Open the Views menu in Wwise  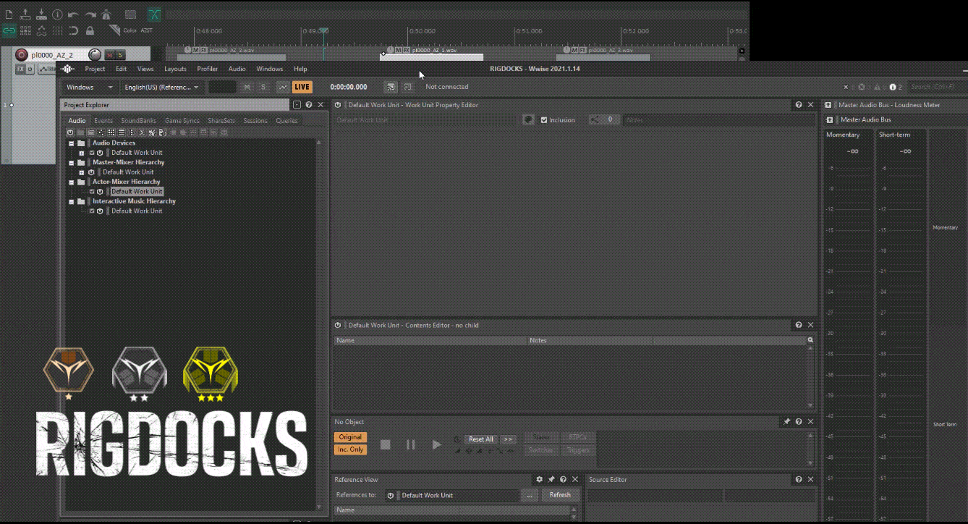click(145, 69)
